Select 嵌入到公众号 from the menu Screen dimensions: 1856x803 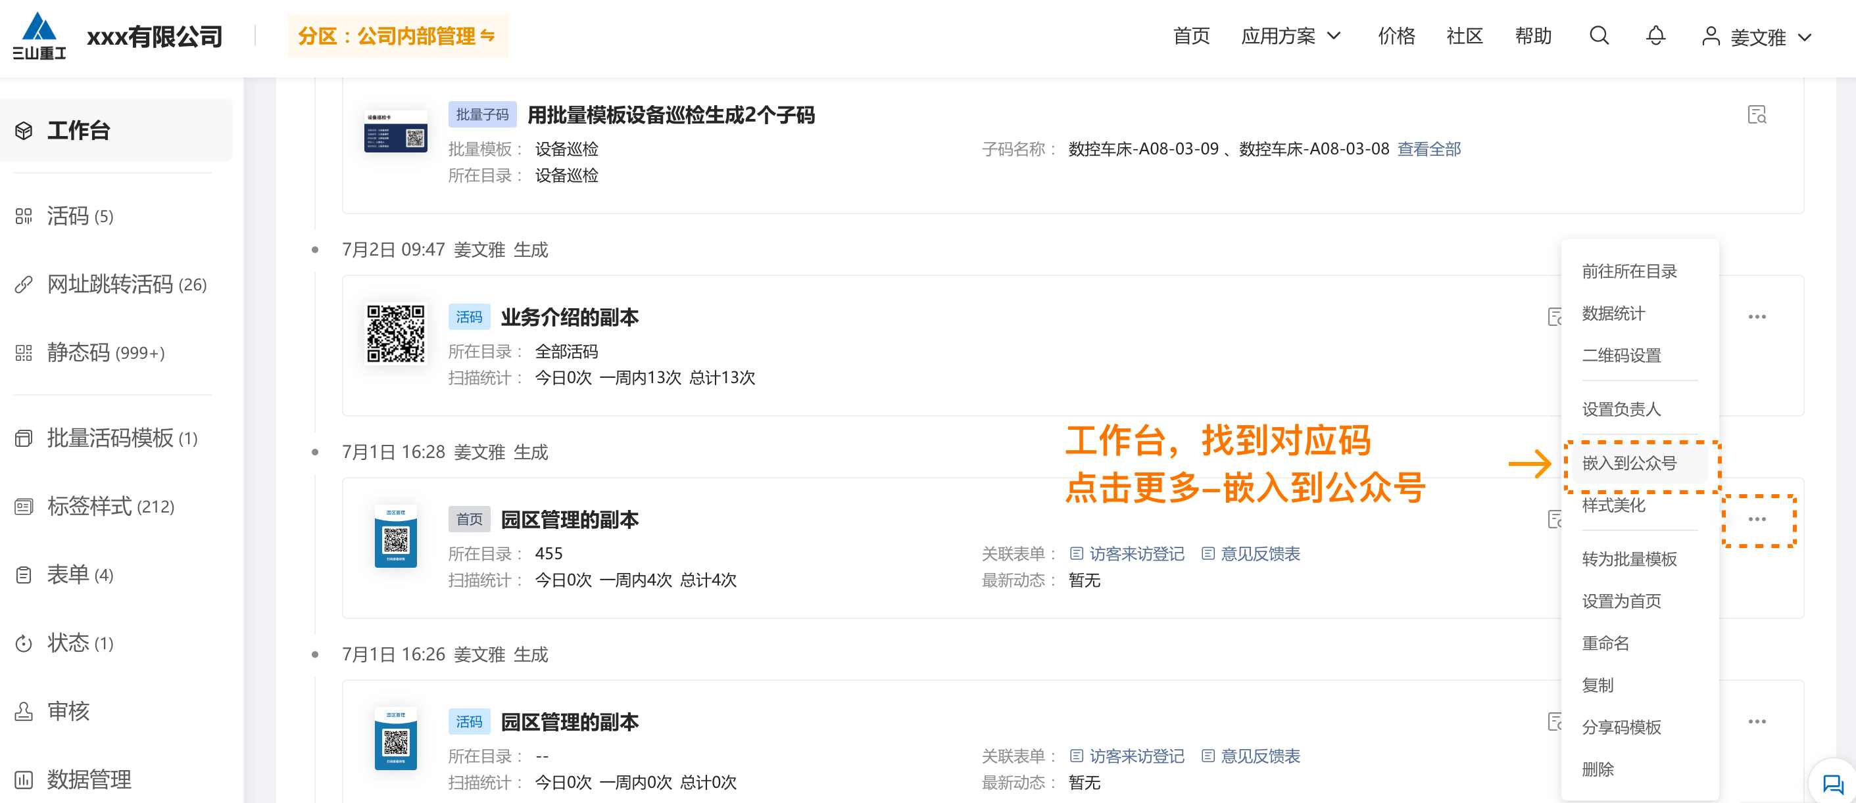[x=1629, y=463]
